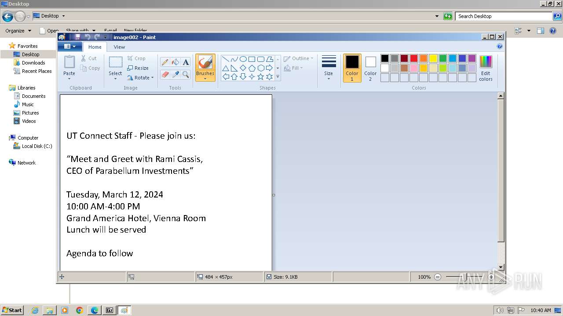Open the Explorer address bar history dropdown
This screenshot has width=563, height=316.
437,16
